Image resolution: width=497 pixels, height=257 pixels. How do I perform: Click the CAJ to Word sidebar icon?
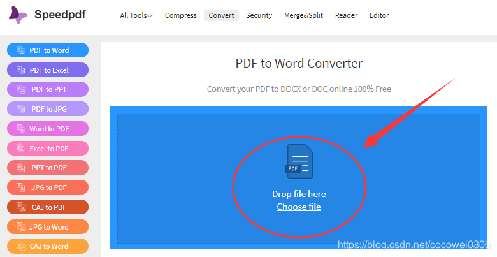21,246
